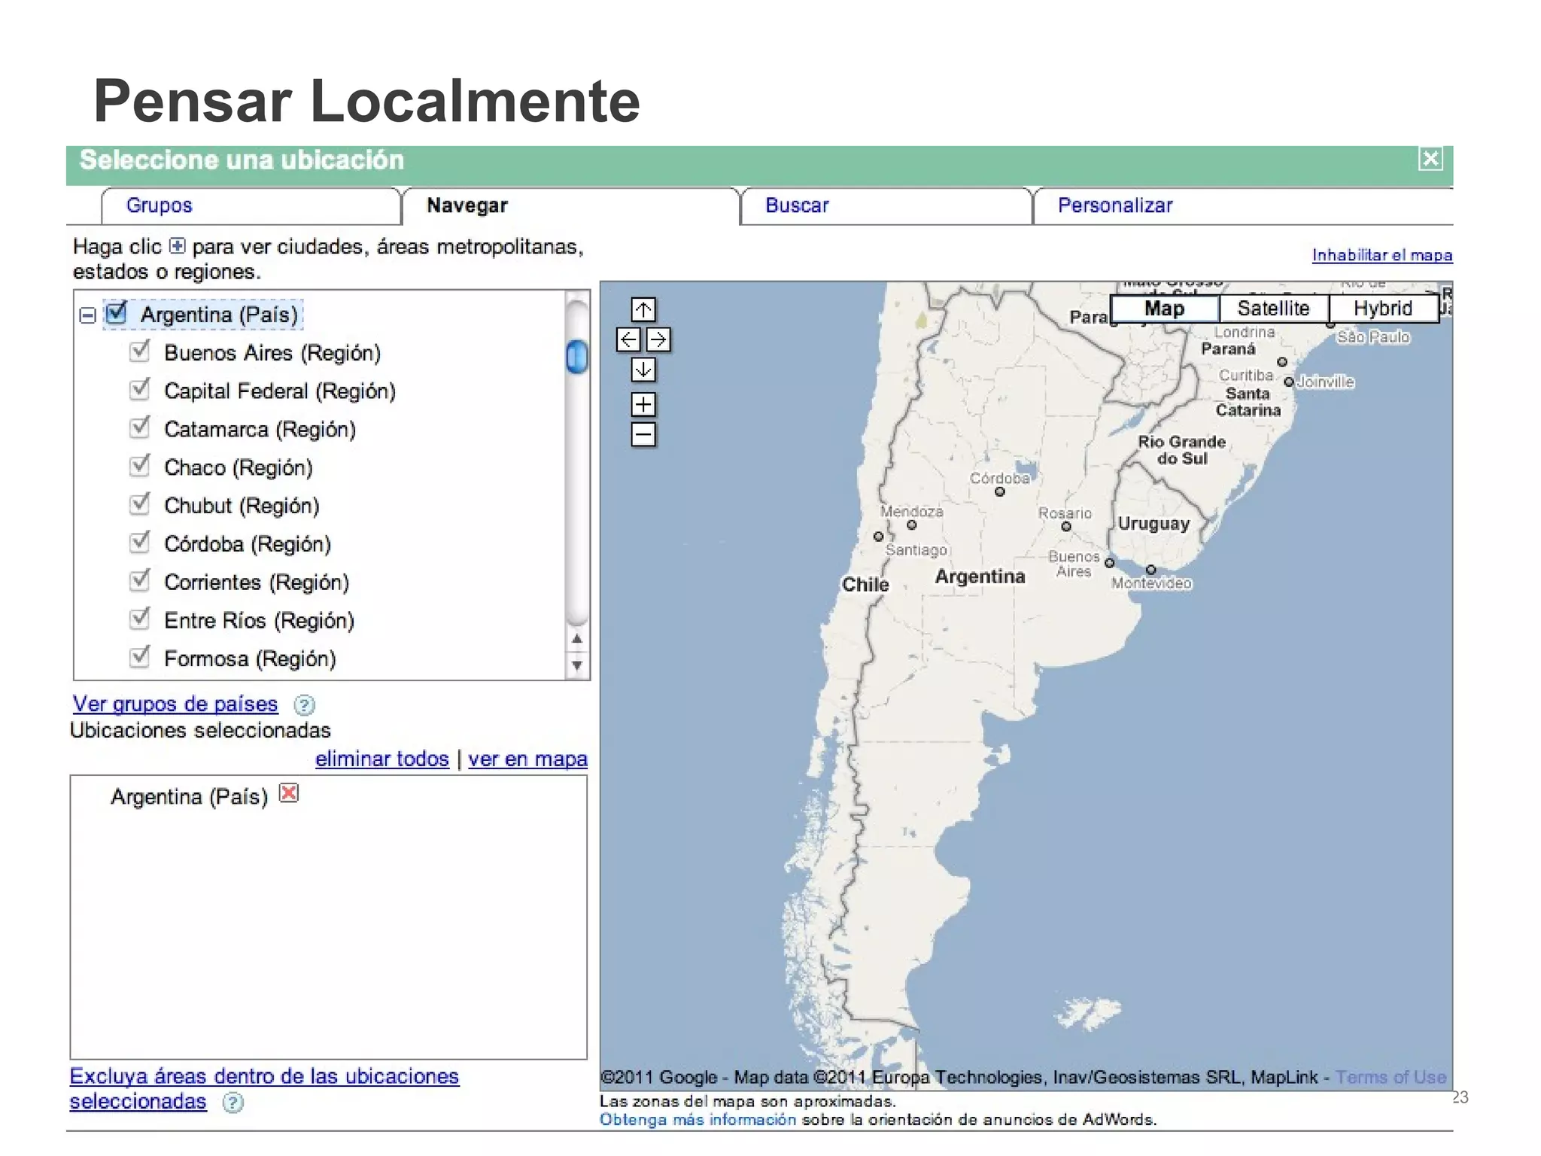This screenshot has height=1156, width=1541.
Task: Open Terms of Use link on map
Action: 1391,1077
